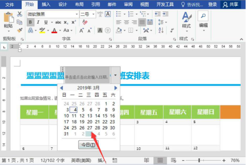
Task: Apply the red font color
Action: click(54, 30)
